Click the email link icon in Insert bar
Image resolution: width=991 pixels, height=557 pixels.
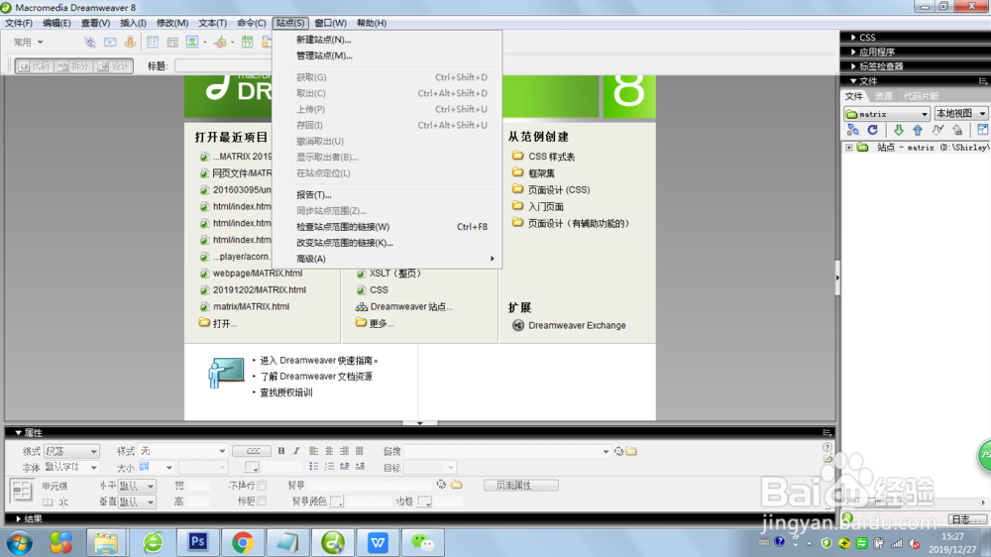pos(110,43)
